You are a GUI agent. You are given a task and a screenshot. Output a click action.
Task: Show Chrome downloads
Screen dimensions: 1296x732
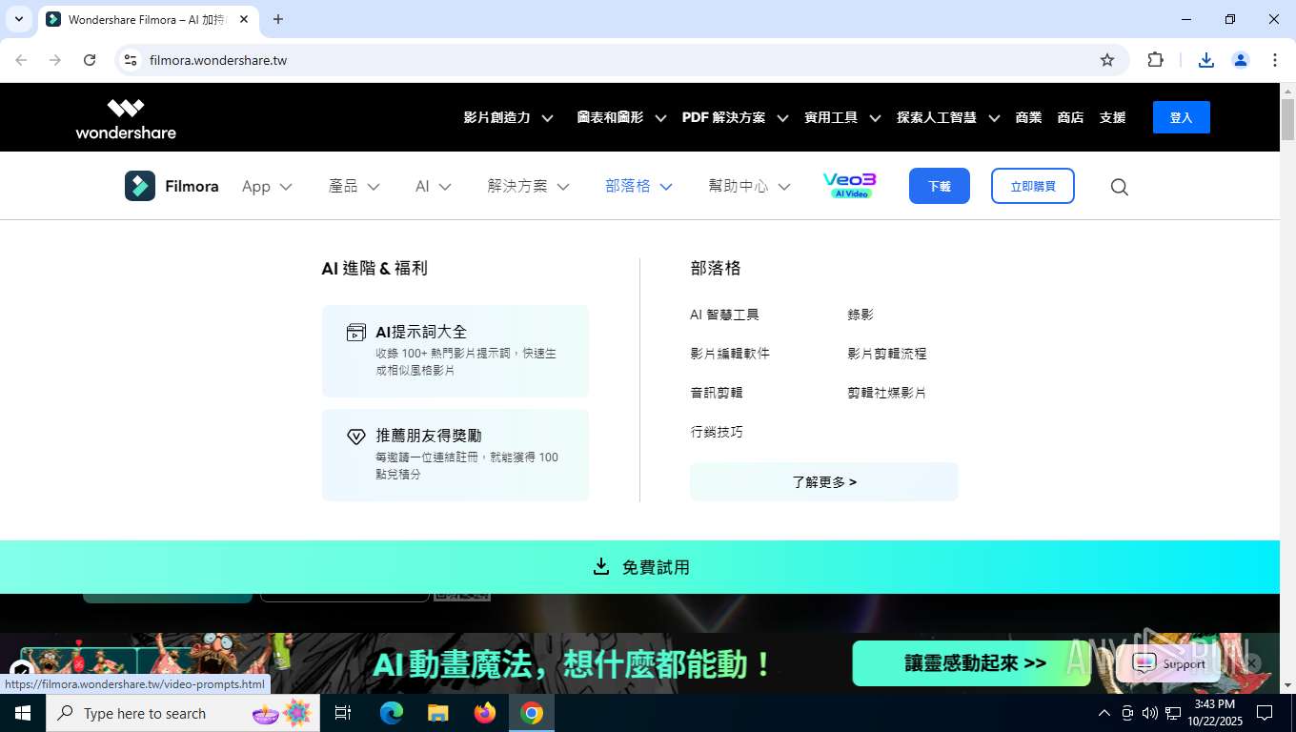1206,60
